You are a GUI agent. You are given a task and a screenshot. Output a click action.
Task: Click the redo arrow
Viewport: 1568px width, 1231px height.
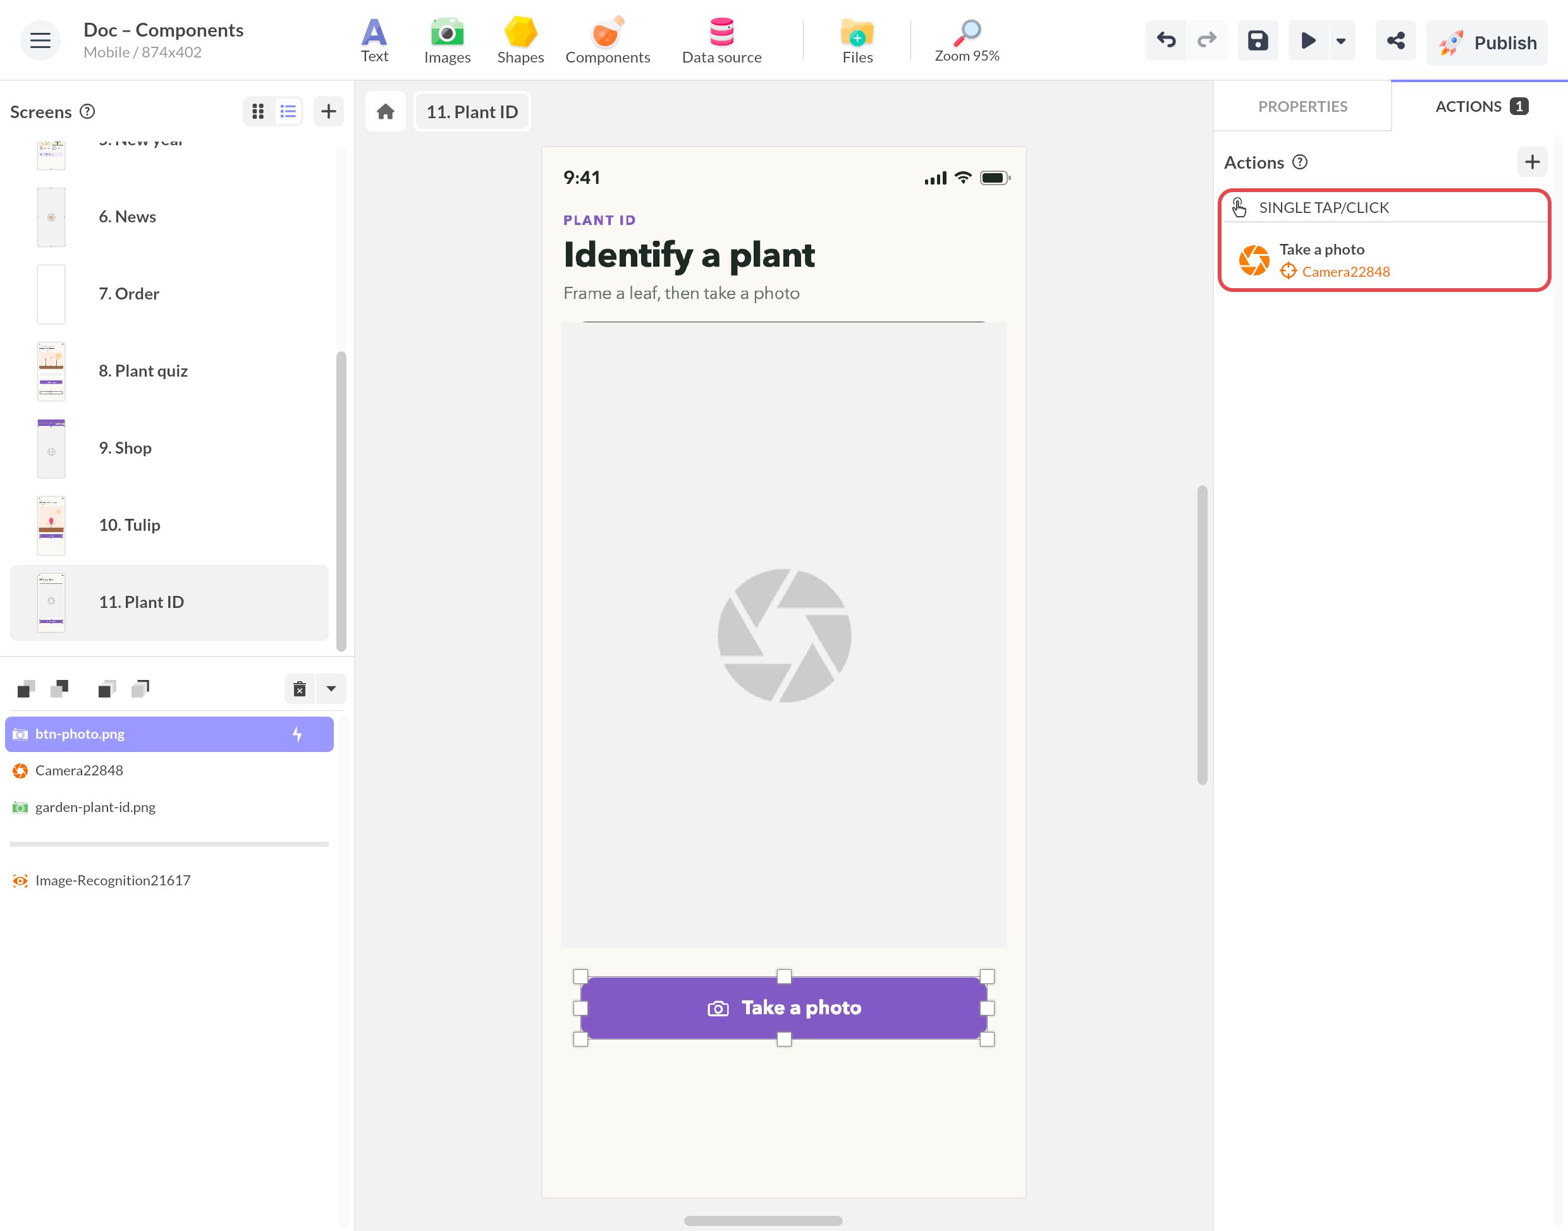coord(1207,40)
